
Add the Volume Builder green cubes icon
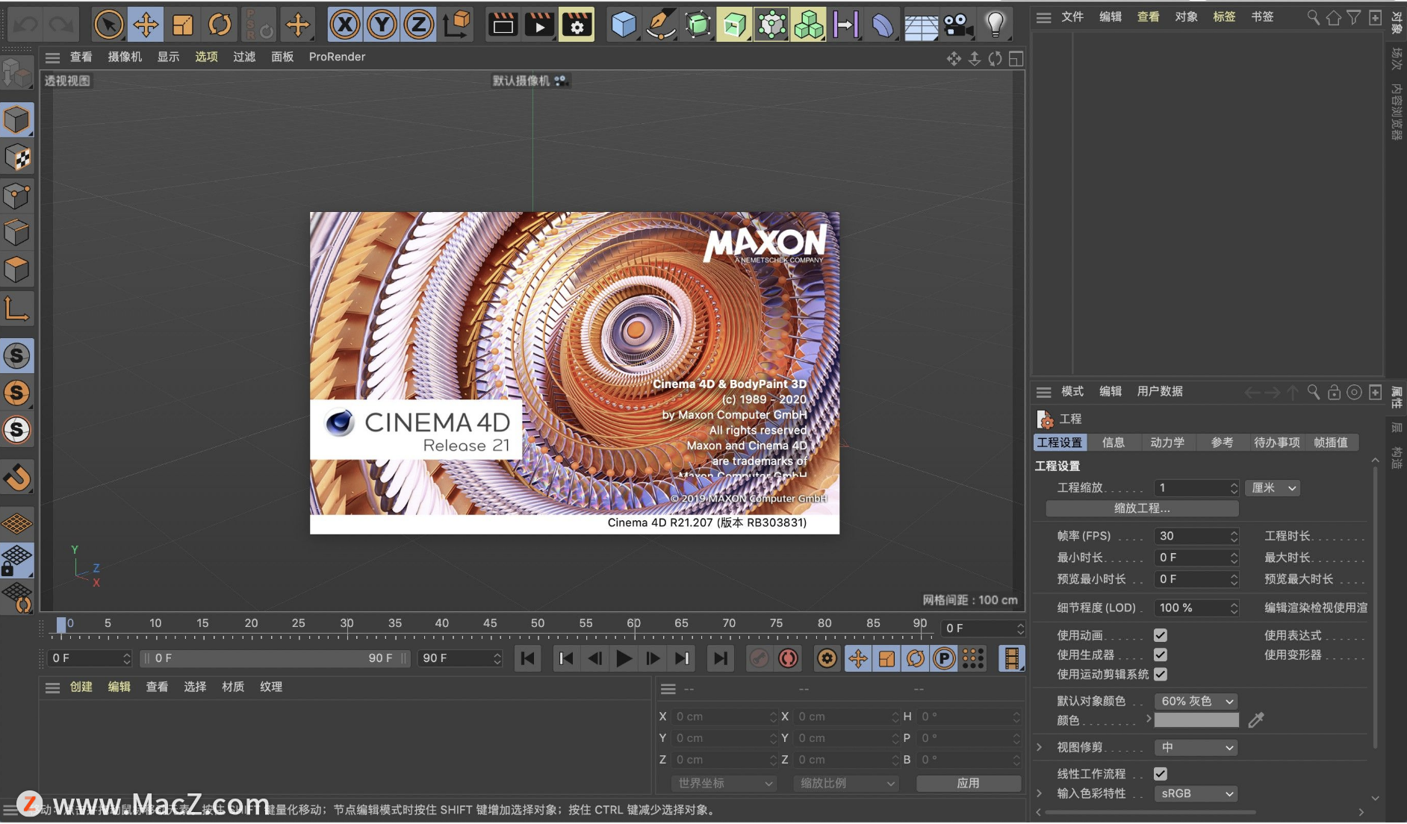point(808,25)
